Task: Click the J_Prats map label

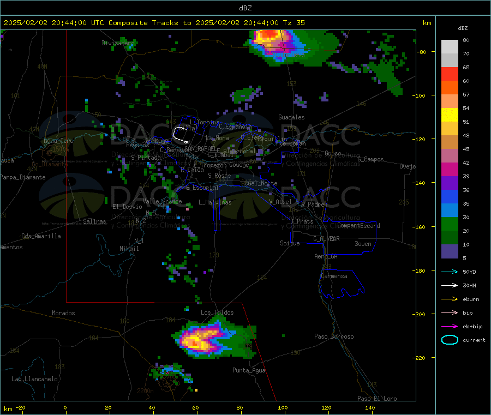Action: pyautogui.click(x=302, y=221)
